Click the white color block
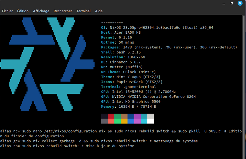Viewport: 246px width, 159px height. pos(150,121)
